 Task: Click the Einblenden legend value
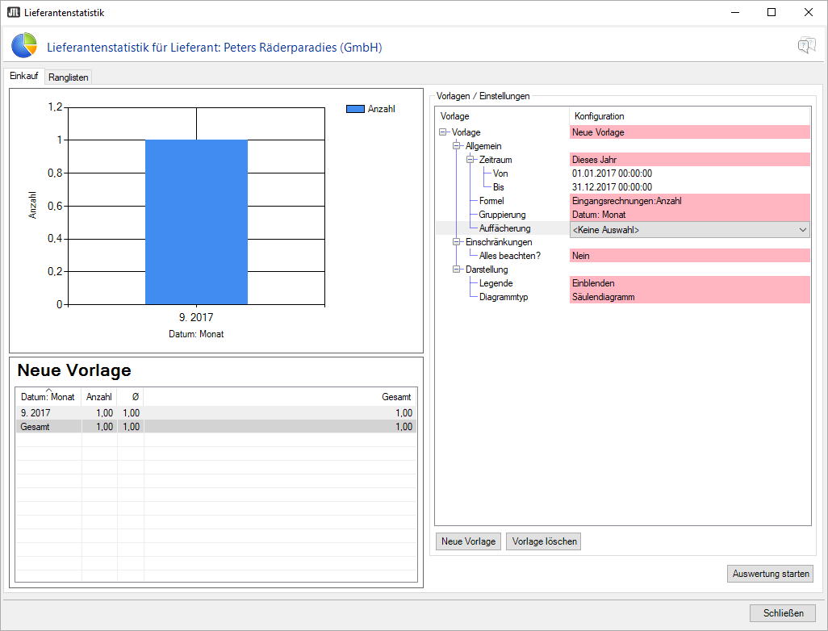coord(690,283)
